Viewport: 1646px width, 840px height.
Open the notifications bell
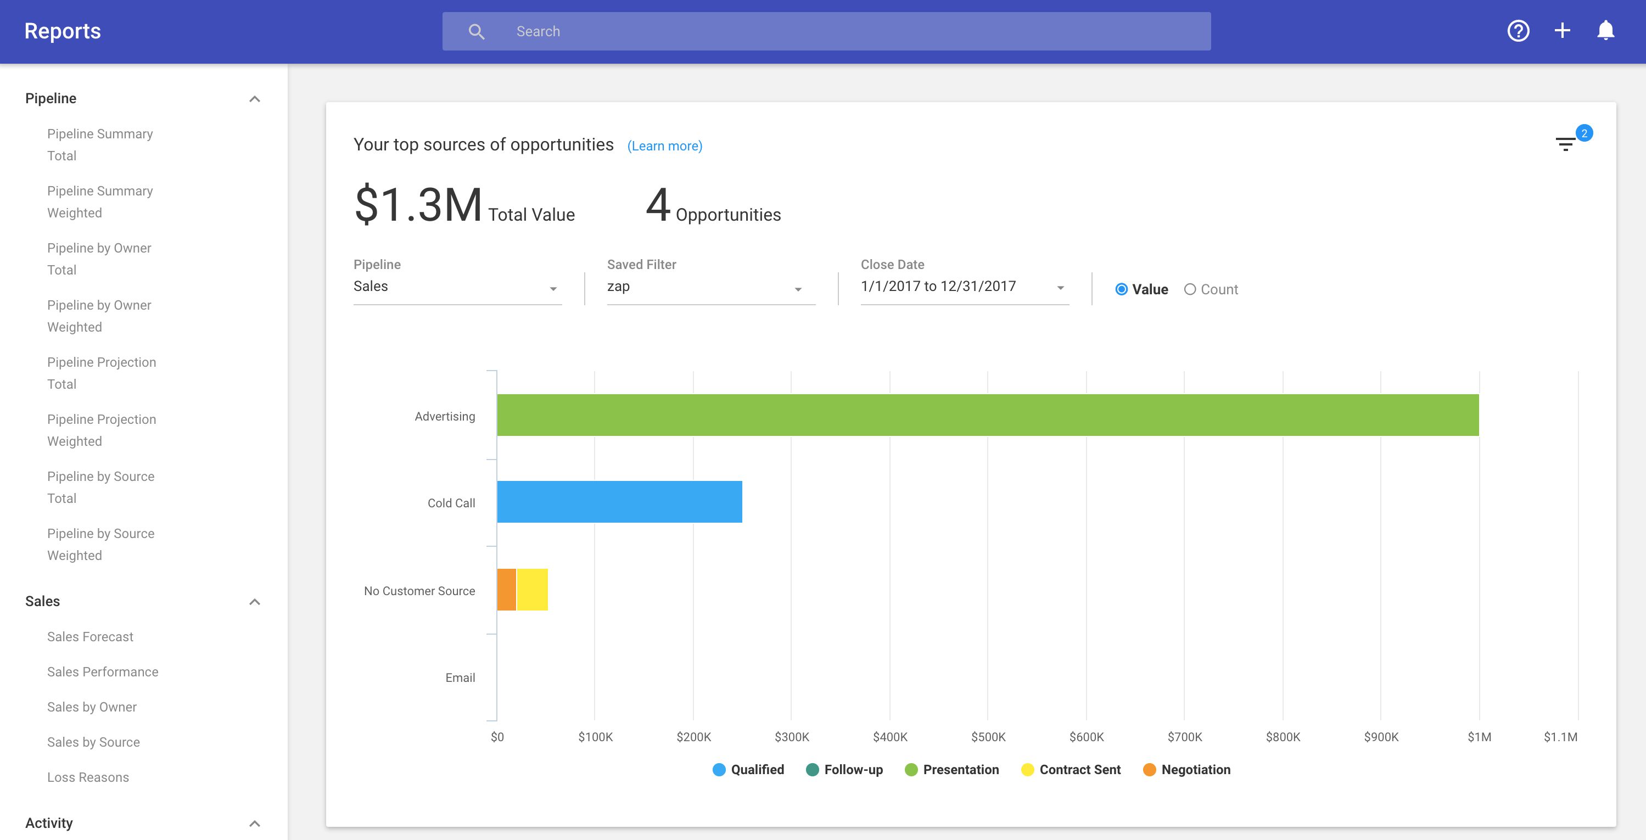click(1606, 31)
